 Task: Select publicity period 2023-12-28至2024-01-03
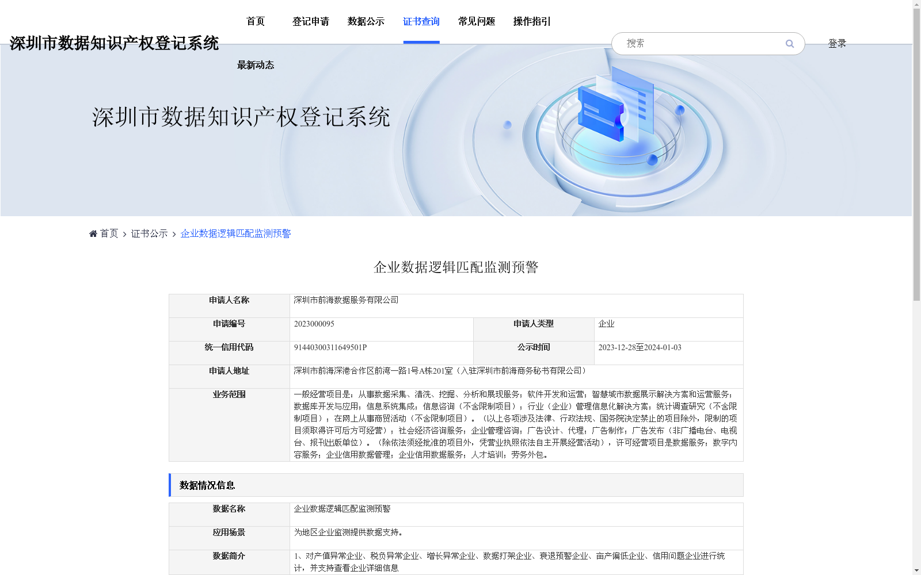[640, 347]
